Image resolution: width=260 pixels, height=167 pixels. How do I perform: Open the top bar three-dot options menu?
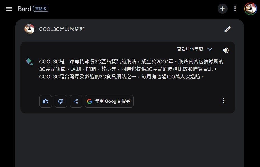235,9
